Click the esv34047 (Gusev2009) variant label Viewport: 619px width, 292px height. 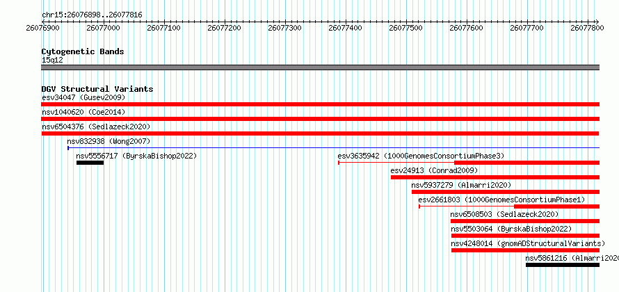pyautogui.click(x=83, y=97)
